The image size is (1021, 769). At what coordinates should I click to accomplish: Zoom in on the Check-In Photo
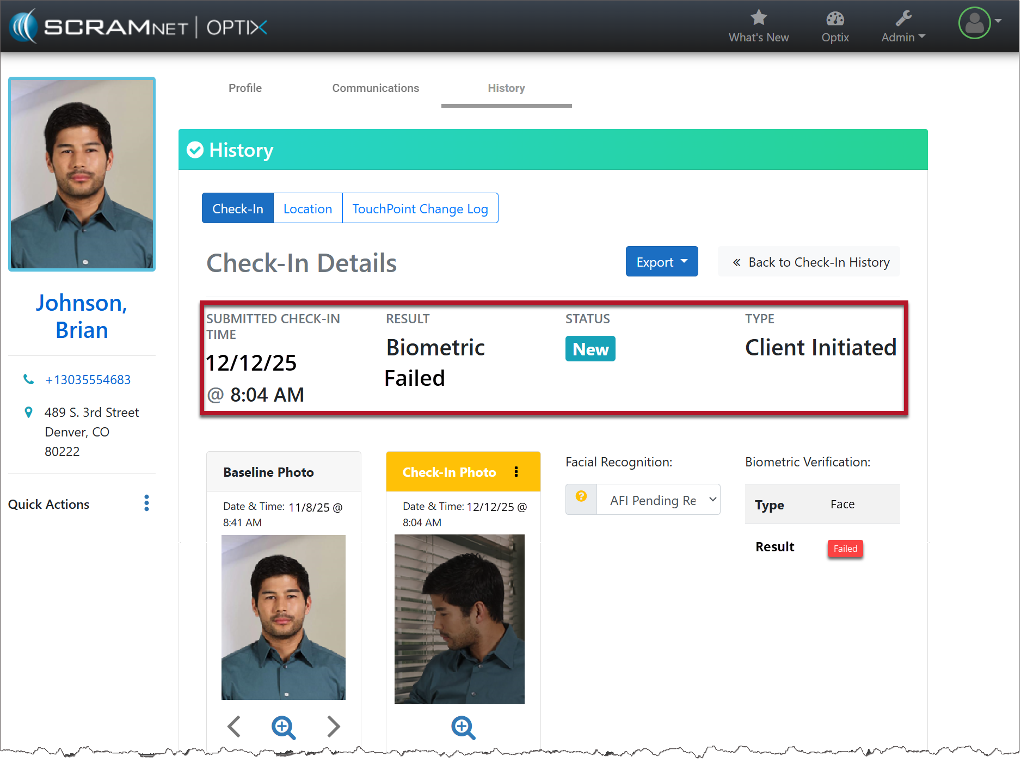(x=463, y=727)
